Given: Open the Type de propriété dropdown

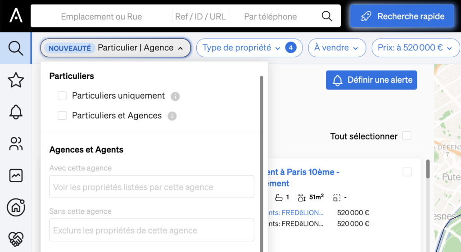Looking at the screenshot, I should 249,48.
